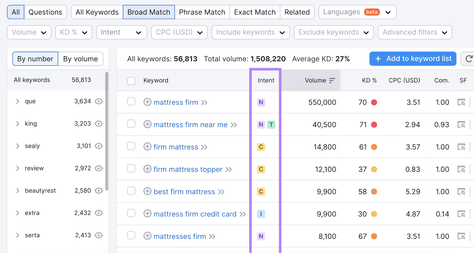Open SERP features icon for firm mattress row
This screenshot has height=253, width=474.
[461, 147]
